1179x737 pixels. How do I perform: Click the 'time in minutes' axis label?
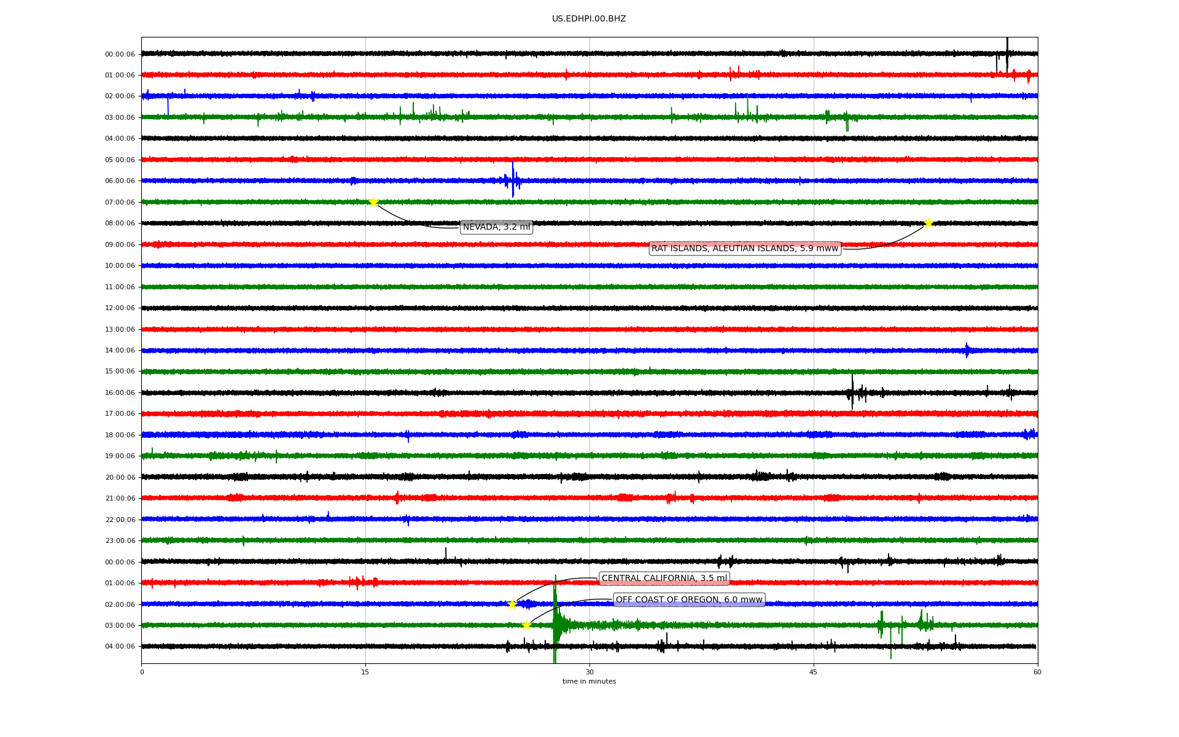pyautogui.click(x=589, y=682)
